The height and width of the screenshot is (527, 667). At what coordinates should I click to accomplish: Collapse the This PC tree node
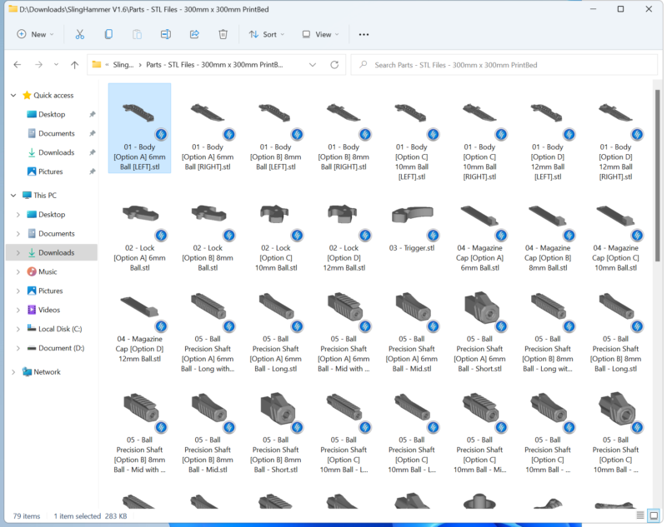(x=13, y=195)
